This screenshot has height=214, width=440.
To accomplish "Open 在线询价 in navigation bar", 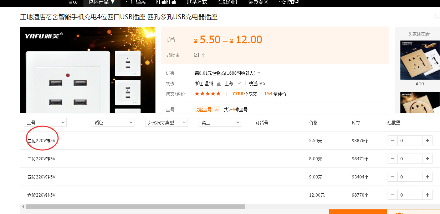I will tap(227, 2).
